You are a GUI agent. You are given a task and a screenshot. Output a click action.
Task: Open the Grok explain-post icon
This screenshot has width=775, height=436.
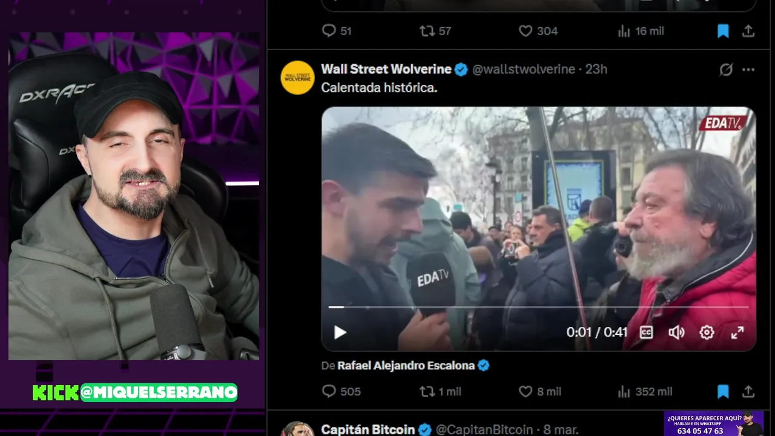726,70
